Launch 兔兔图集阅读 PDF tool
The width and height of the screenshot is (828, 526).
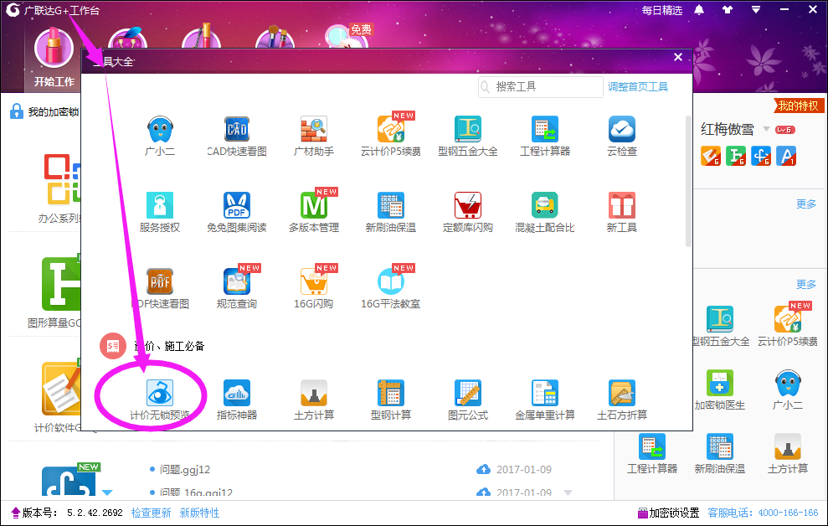click(x=237, y=212)
